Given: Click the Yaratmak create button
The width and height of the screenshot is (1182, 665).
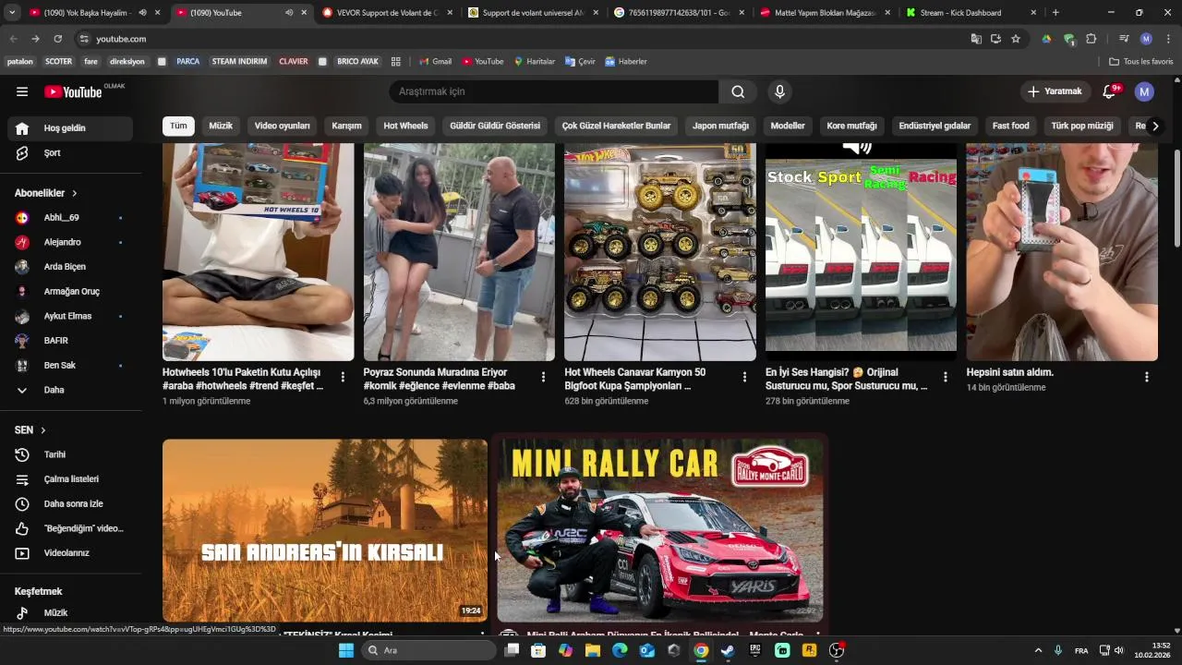Looking at the screenshot, I should click(x=1055, y=91).
